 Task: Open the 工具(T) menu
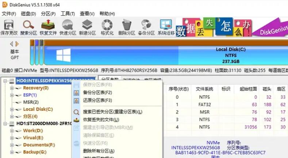[x=68, y=14]
